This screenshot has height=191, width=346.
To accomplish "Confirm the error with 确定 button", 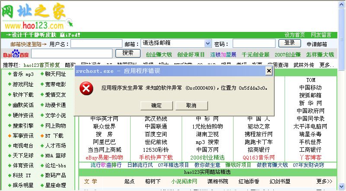I will coord(157,106).
